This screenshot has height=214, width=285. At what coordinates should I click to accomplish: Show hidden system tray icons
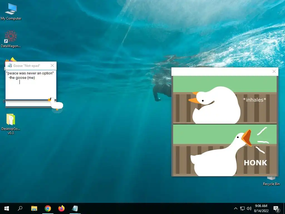235,208
